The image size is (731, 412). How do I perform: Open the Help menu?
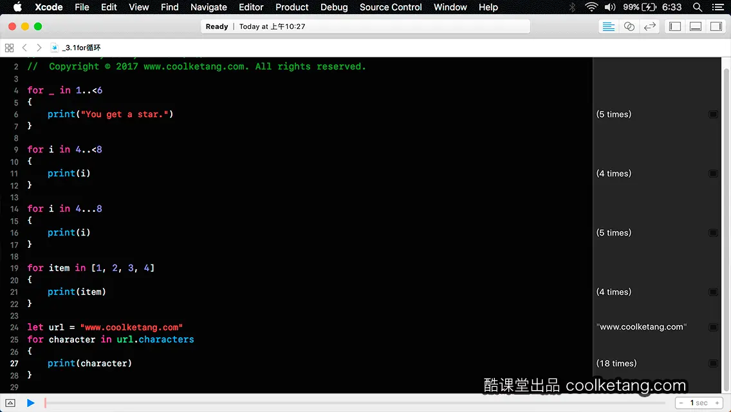click(x=488, y=7)
